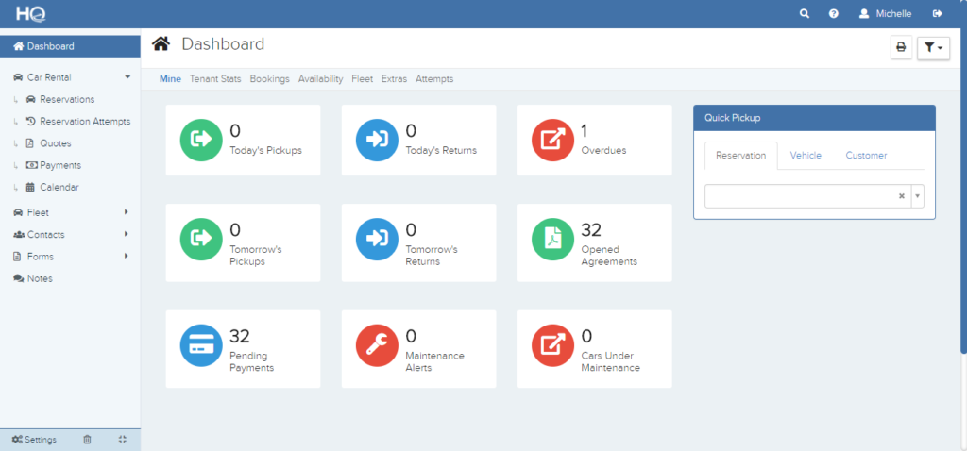The height and width of the screenshot is (451, 967).
Task: Click Tomorrow's Pickups green icon
Action: 201,239
